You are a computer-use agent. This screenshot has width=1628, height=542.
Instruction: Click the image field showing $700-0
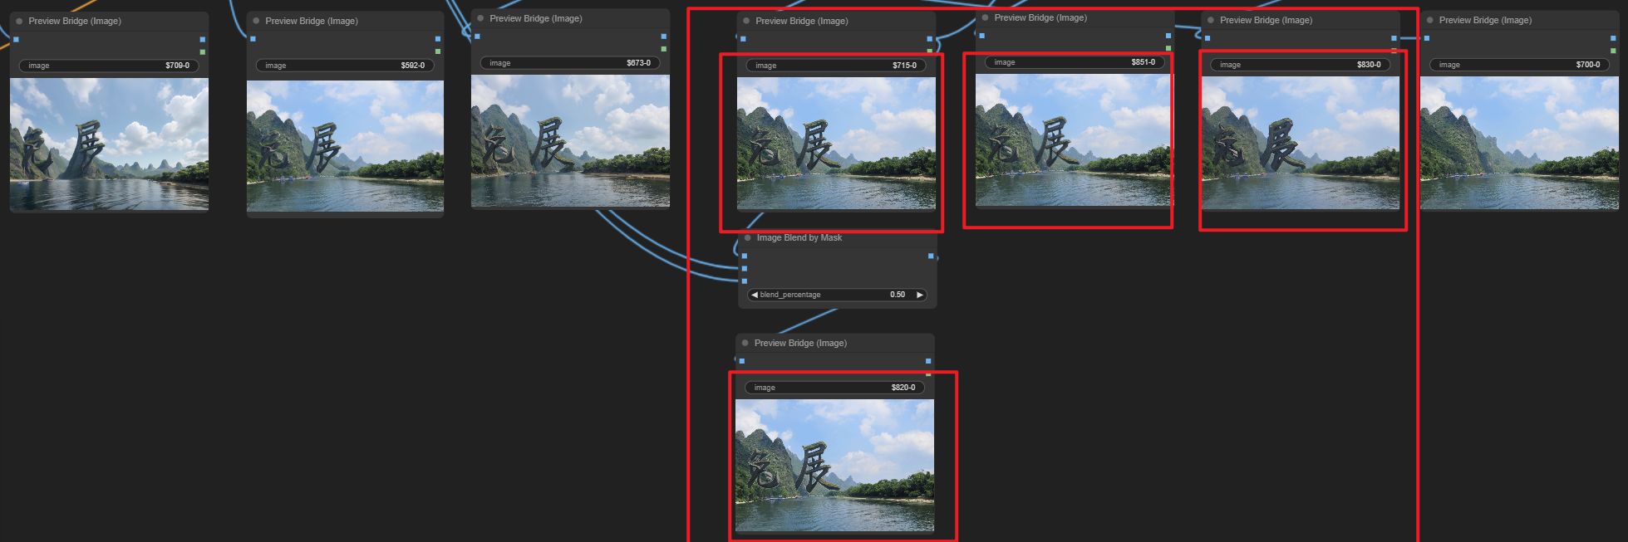point(1520,65)
